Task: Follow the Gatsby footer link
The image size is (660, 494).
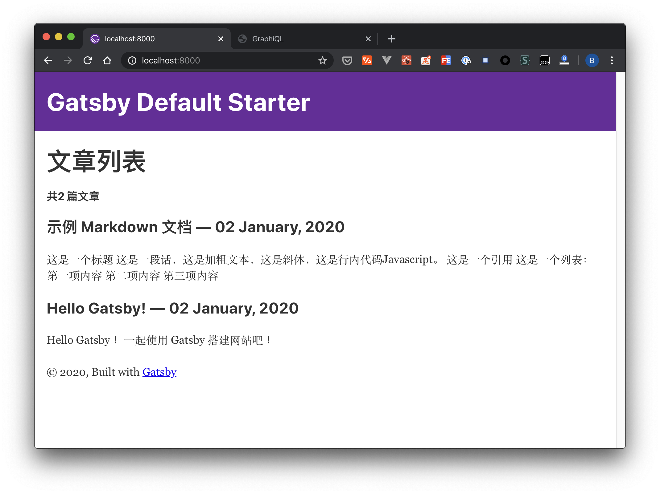Action: (159, 372)
